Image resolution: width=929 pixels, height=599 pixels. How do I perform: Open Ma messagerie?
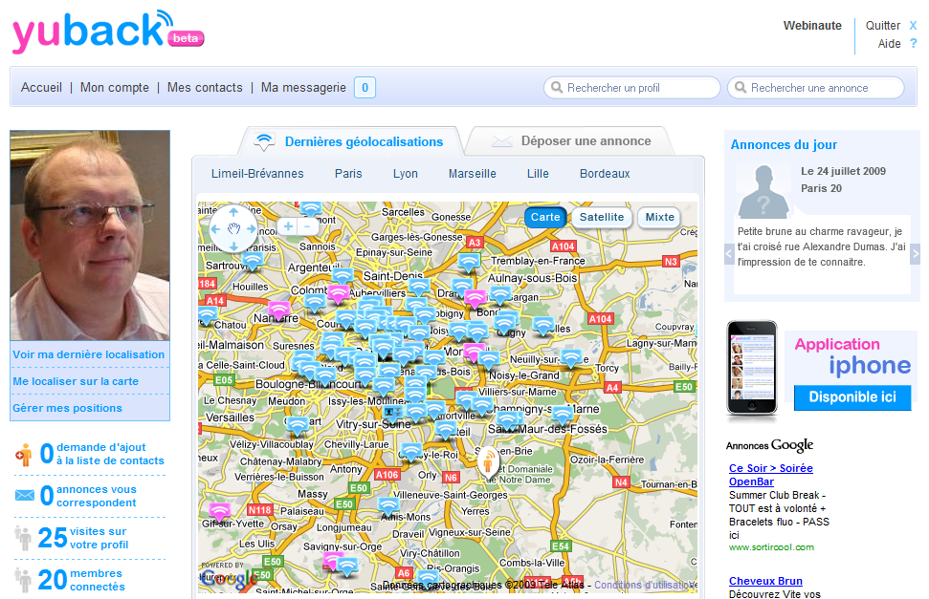(x=303, y=88)
